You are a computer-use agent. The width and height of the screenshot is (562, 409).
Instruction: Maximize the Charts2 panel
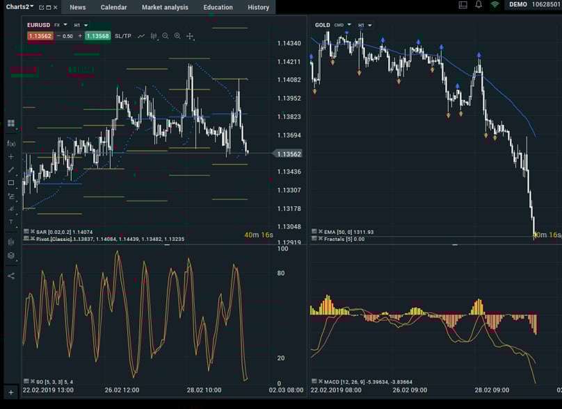(49, 8)
